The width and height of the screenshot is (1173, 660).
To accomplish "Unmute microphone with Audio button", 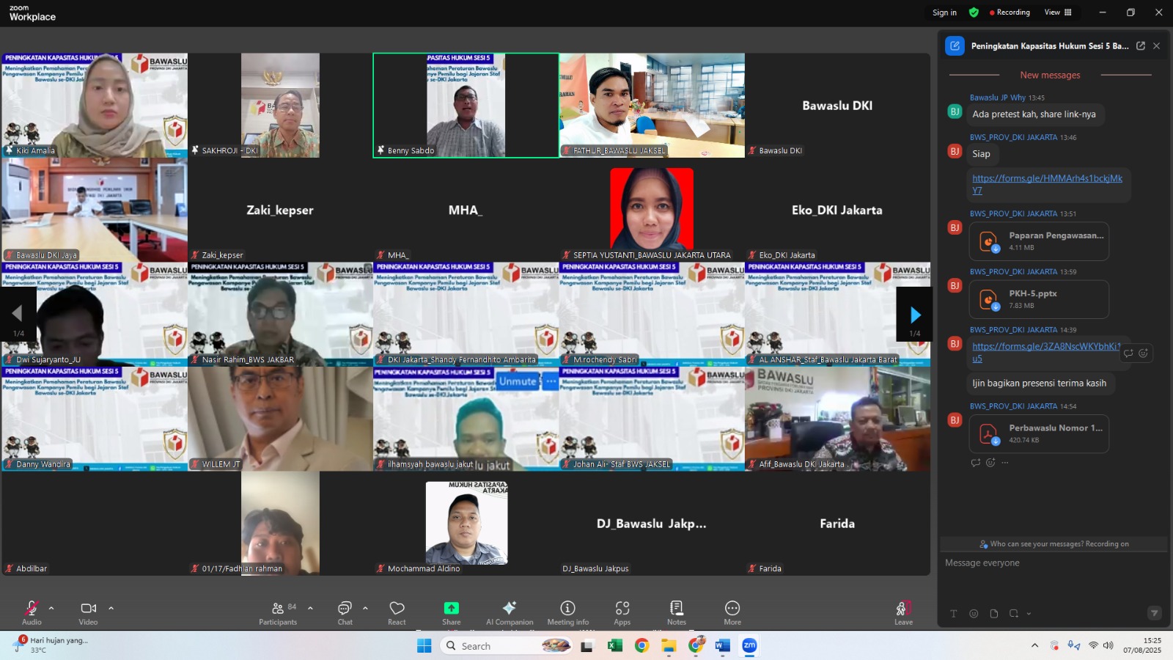I will click(32, 612).
